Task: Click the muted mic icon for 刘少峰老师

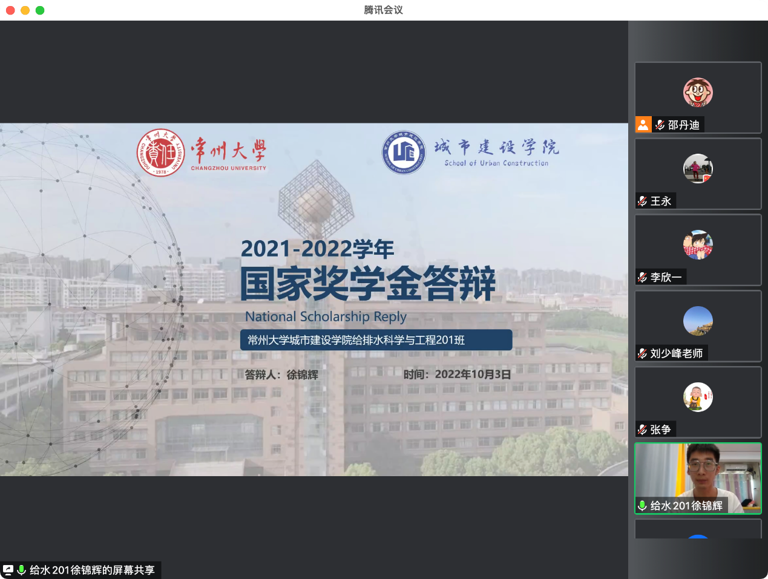Action: point(643,354)
